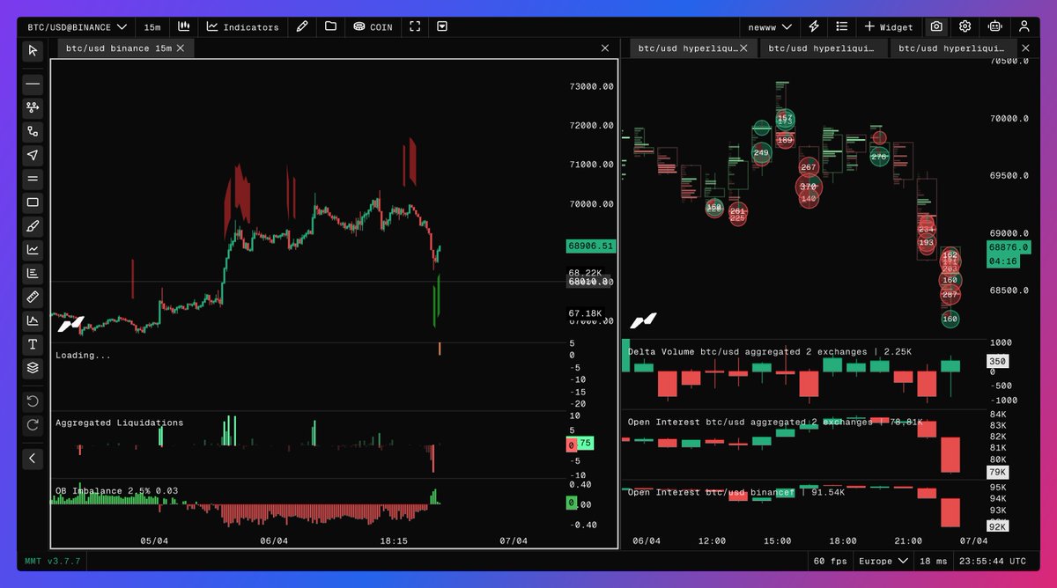Select the pitchfork branching nodes tool
This screenshot has width=1057, height=588.
(x=33, y=107)
